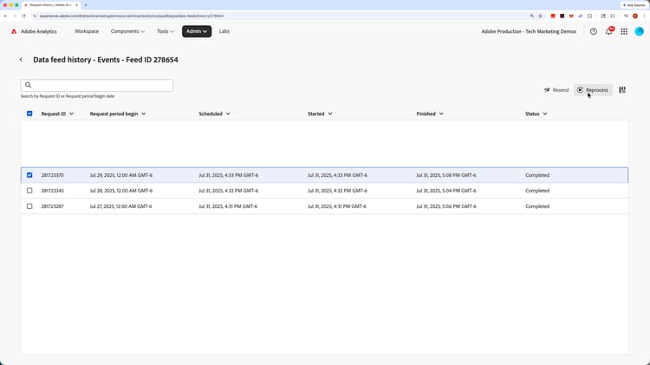
Task: Open the Labs tab
Action: 224,31
